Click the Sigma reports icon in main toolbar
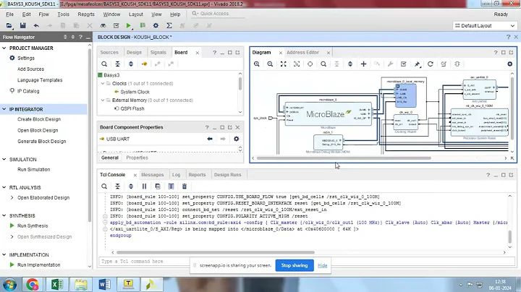The image size is (521, 292). pyautogui.click(x=169, y=25)
